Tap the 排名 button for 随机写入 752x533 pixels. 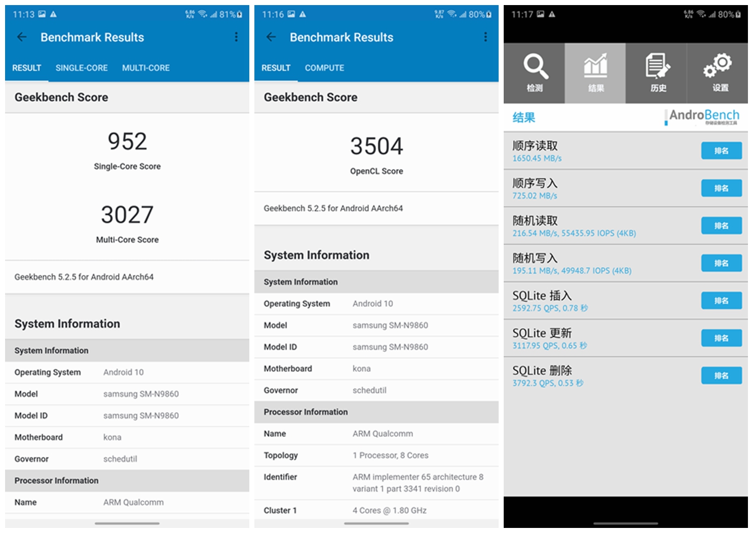tap(722, 263)
